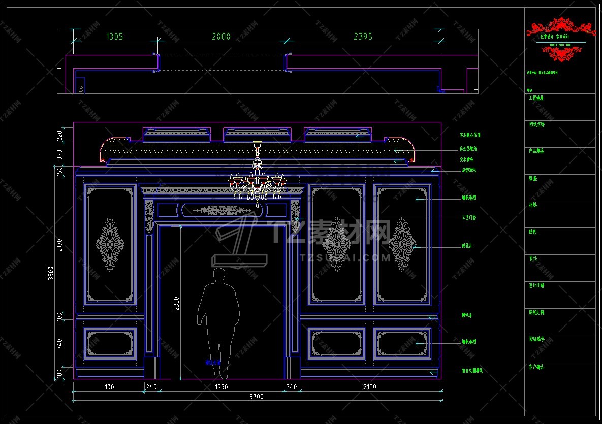
Task: Select the carved ornament above the door lintel
Action: click(x=222, y=210)
